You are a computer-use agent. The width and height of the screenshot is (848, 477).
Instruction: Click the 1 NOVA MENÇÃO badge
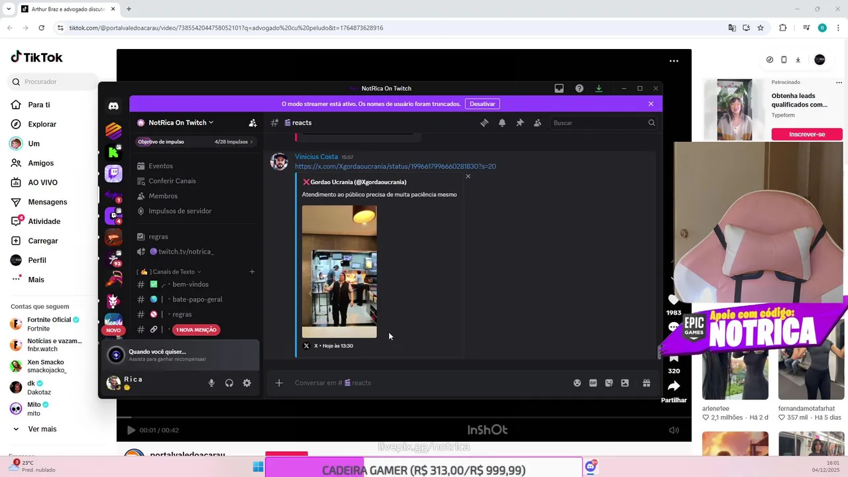pos(196,330)
